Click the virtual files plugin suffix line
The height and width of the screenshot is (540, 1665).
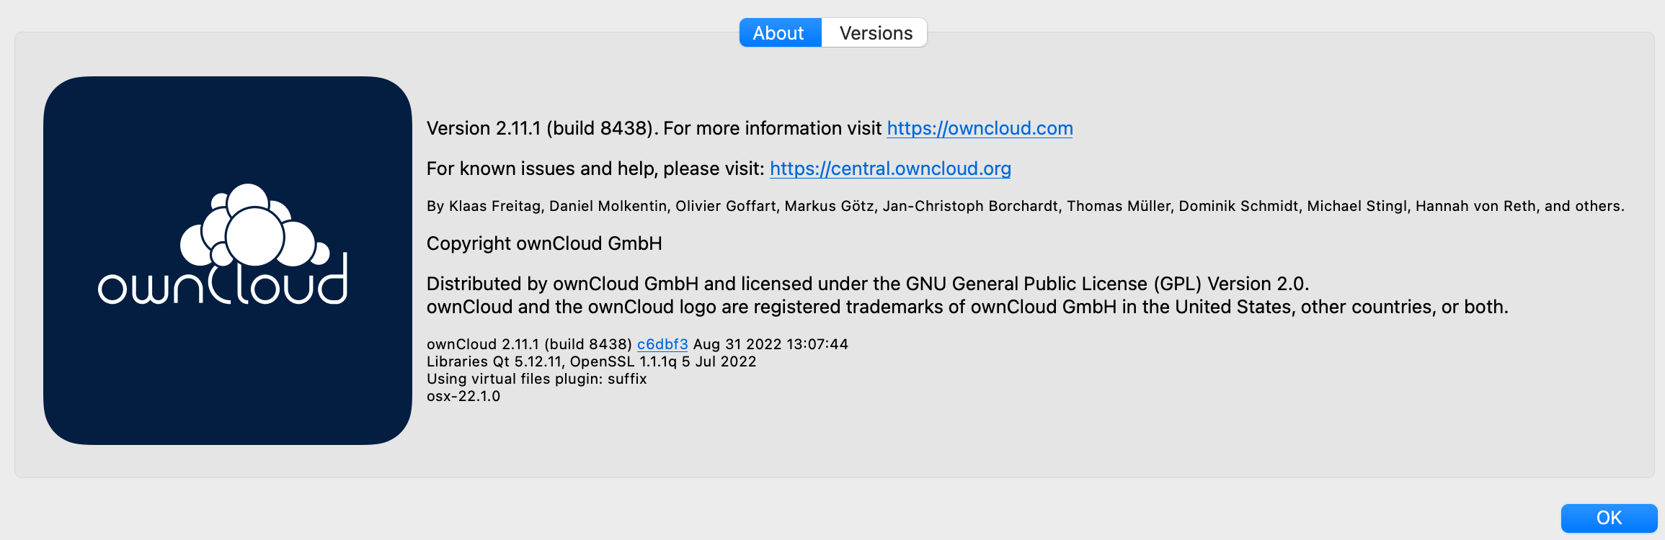click(x=537, y=378)
